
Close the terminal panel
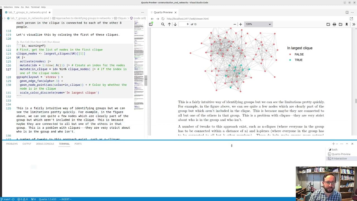click(x=352, y=144)
